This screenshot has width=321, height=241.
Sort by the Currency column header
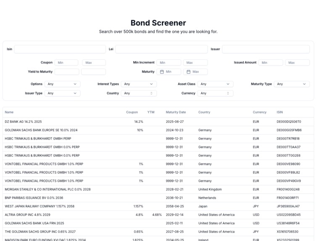point(259,112)
